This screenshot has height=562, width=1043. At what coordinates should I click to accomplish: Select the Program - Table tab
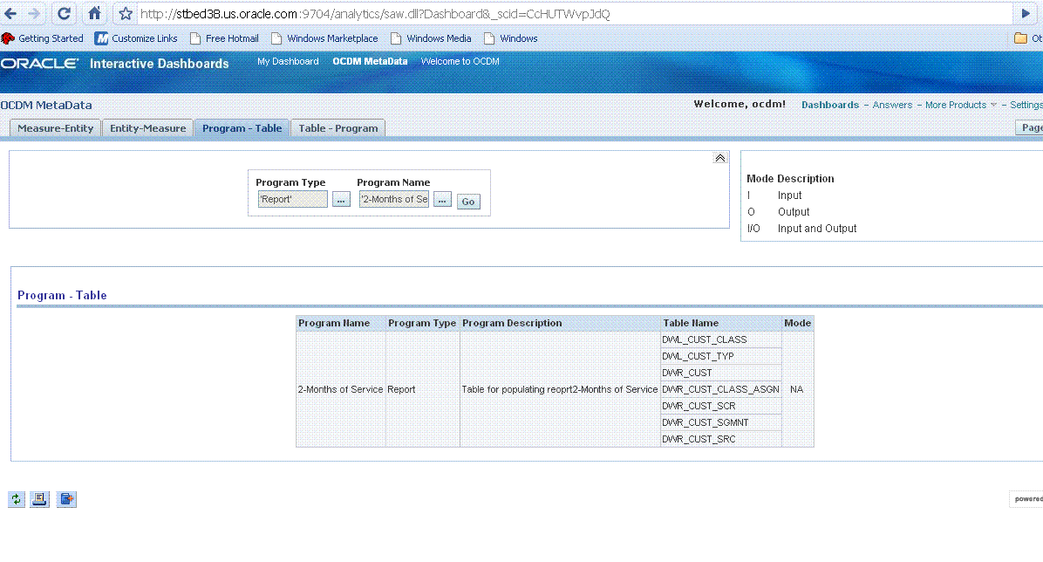click(242, 128)
